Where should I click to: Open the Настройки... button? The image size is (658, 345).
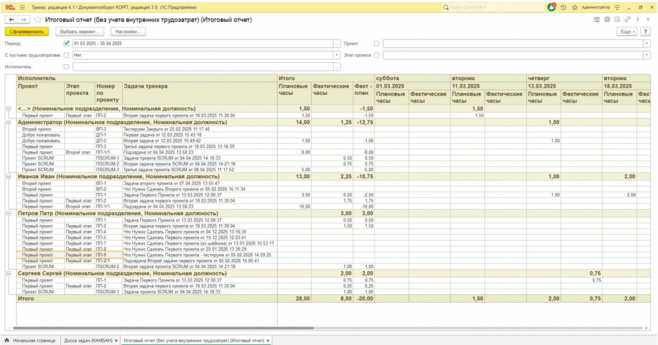(128, 31)
